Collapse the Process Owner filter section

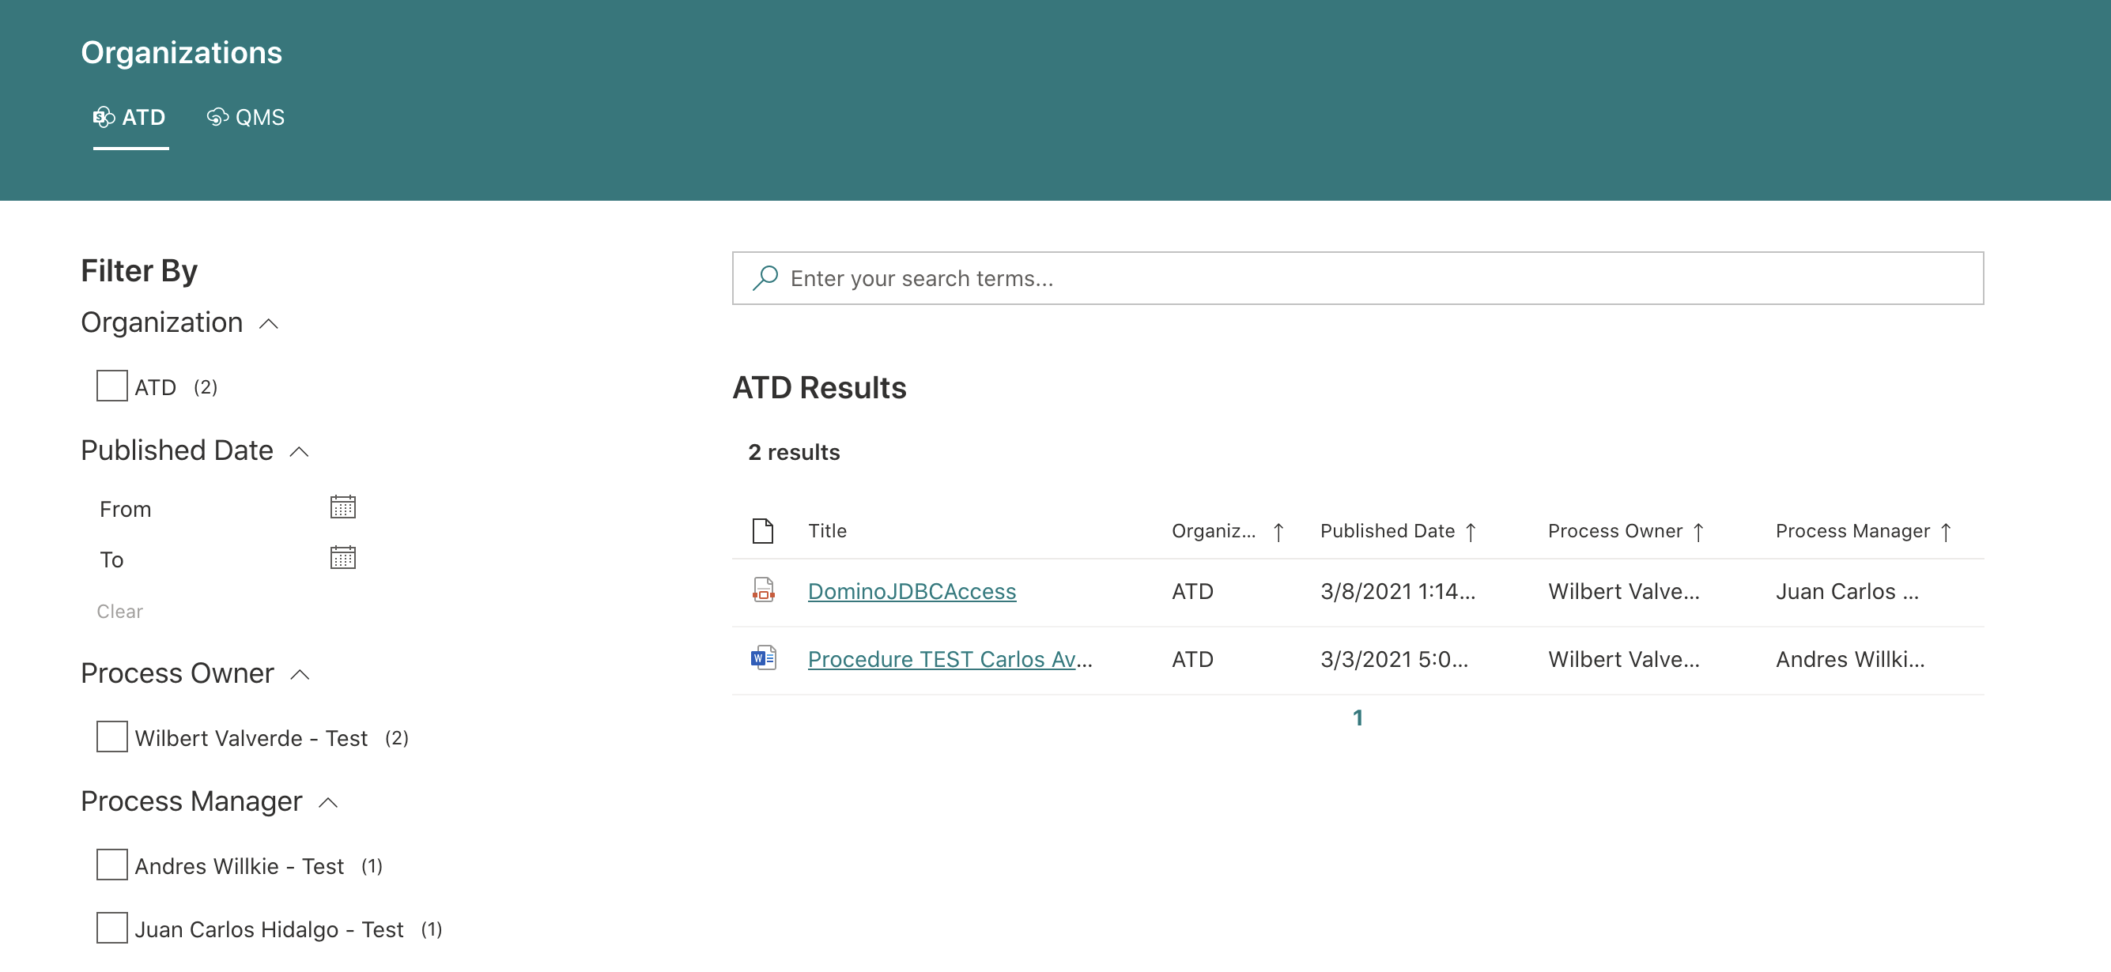tap(300, 675)
